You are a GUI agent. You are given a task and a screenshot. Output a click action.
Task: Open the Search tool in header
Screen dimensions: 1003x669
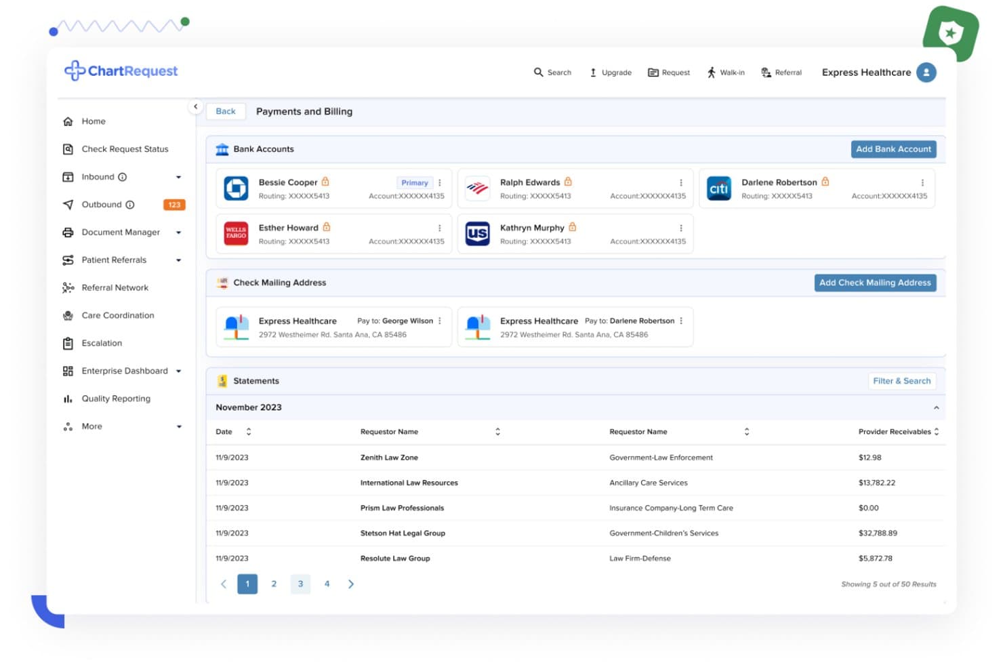pos(552,73)
